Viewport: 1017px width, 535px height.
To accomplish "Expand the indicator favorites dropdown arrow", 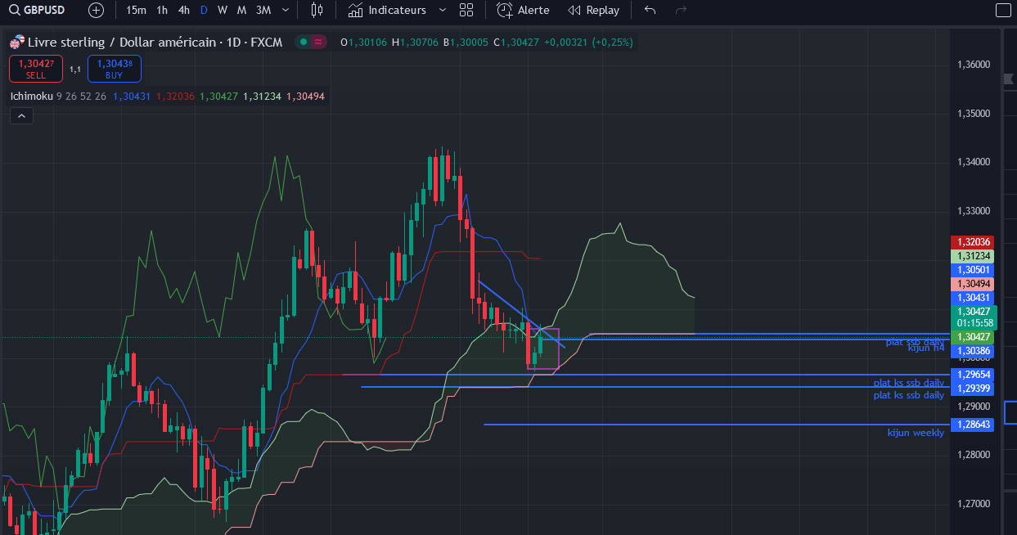I will 443,10.
